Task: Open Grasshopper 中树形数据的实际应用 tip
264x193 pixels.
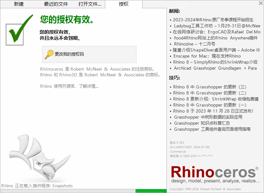Action: tap(208, 117)
